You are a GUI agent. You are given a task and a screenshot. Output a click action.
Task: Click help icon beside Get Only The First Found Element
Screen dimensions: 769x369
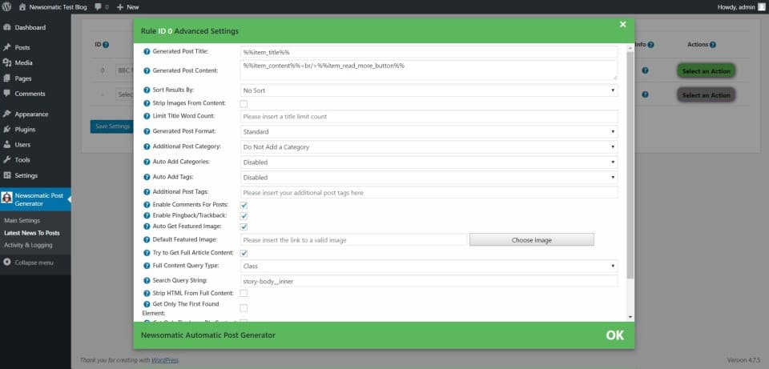[147, 304]
